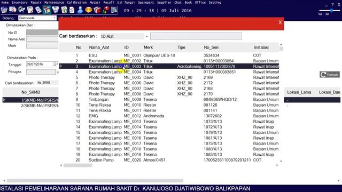Image resolution: width=342 pixels, height=192 pixels.
Task: Click the main window bottom horizontal scrollbar
Action: [95, 180]
